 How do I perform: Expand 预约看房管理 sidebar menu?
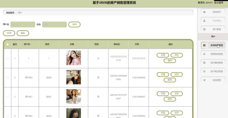pyautogui.click(x=213, y=63)
